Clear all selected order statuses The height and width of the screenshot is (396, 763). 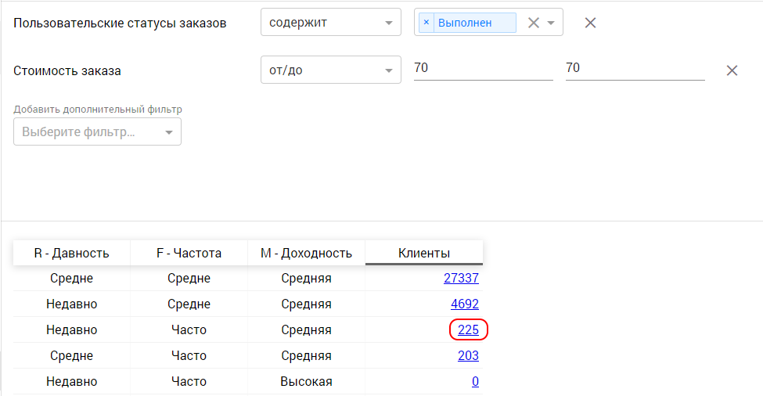534,23
